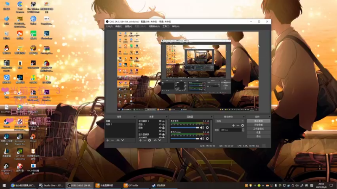Image resolution: width=337 pixels, height=189 pixels.
Task: Mute the 麦克风/Aux speaker icon
Action: click(202, 139)
